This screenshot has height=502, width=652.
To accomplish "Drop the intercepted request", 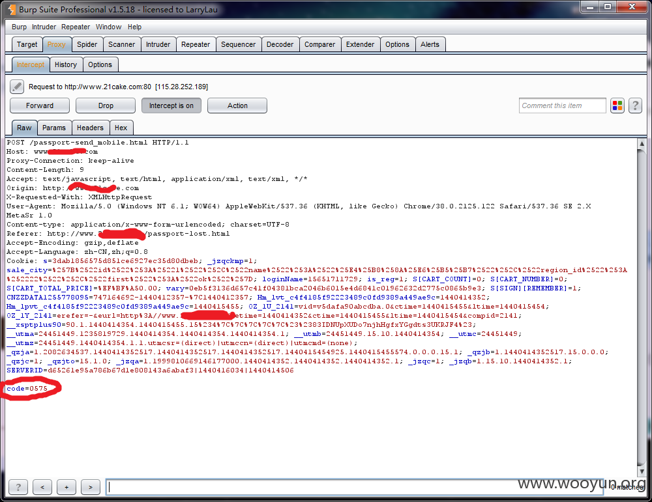I will 106,105.
